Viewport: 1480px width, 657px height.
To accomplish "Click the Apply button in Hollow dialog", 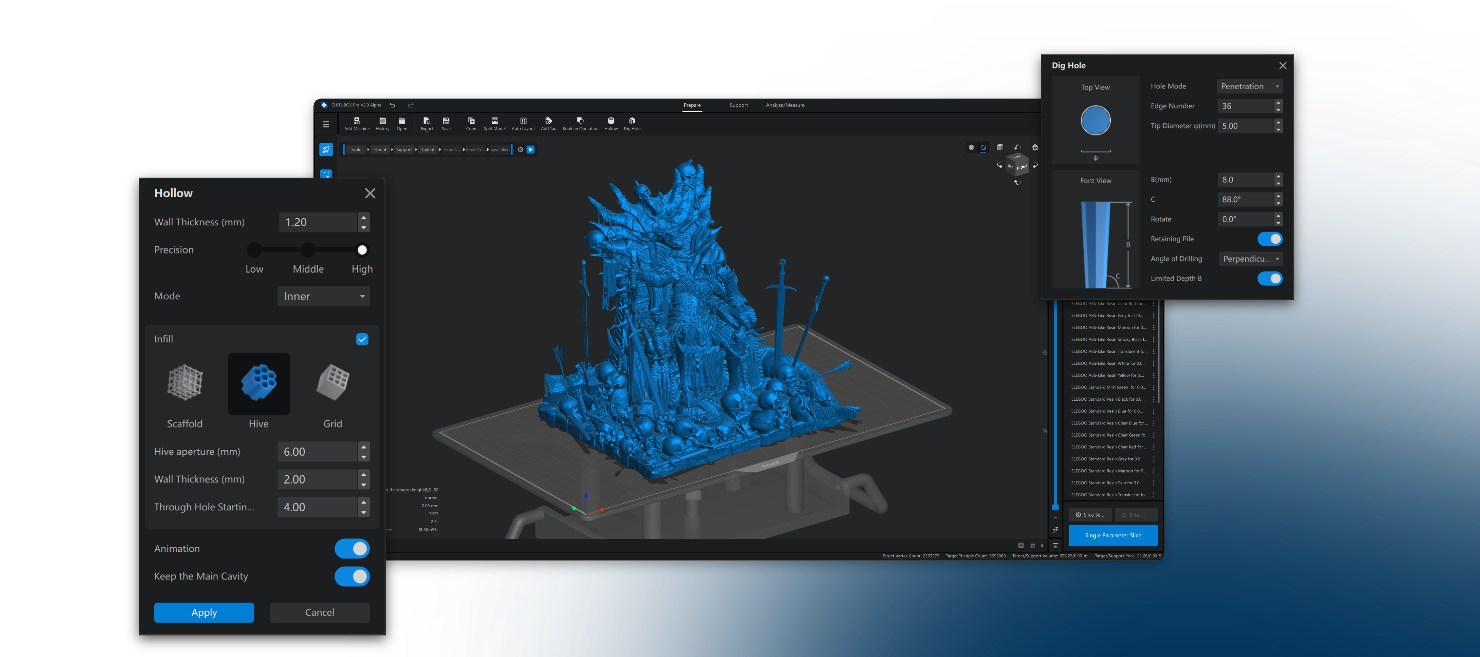I will [204, 612].
